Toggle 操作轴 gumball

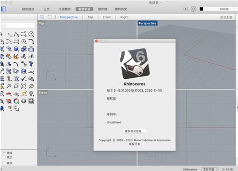tap(102, 9)
